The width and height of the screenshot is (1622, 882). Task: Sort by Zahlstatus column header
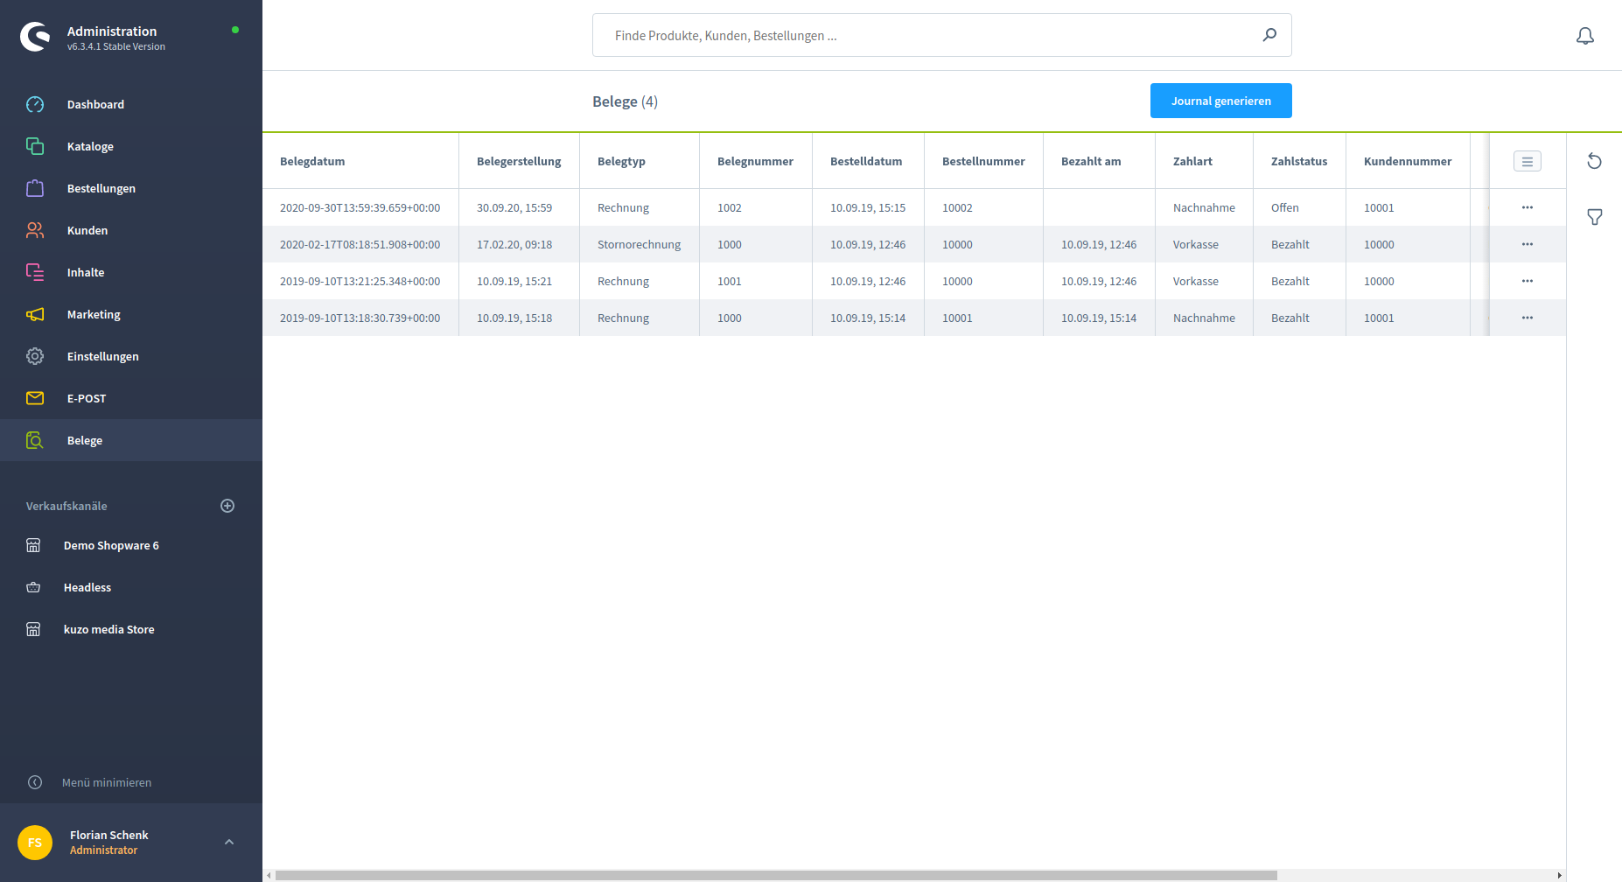[1299, 161]
